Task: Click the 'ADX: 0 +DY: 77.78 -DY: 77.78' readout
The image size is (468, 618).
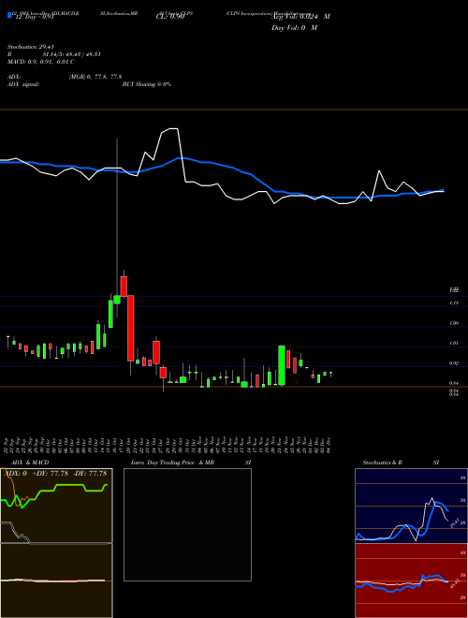Action: [55, 474]
